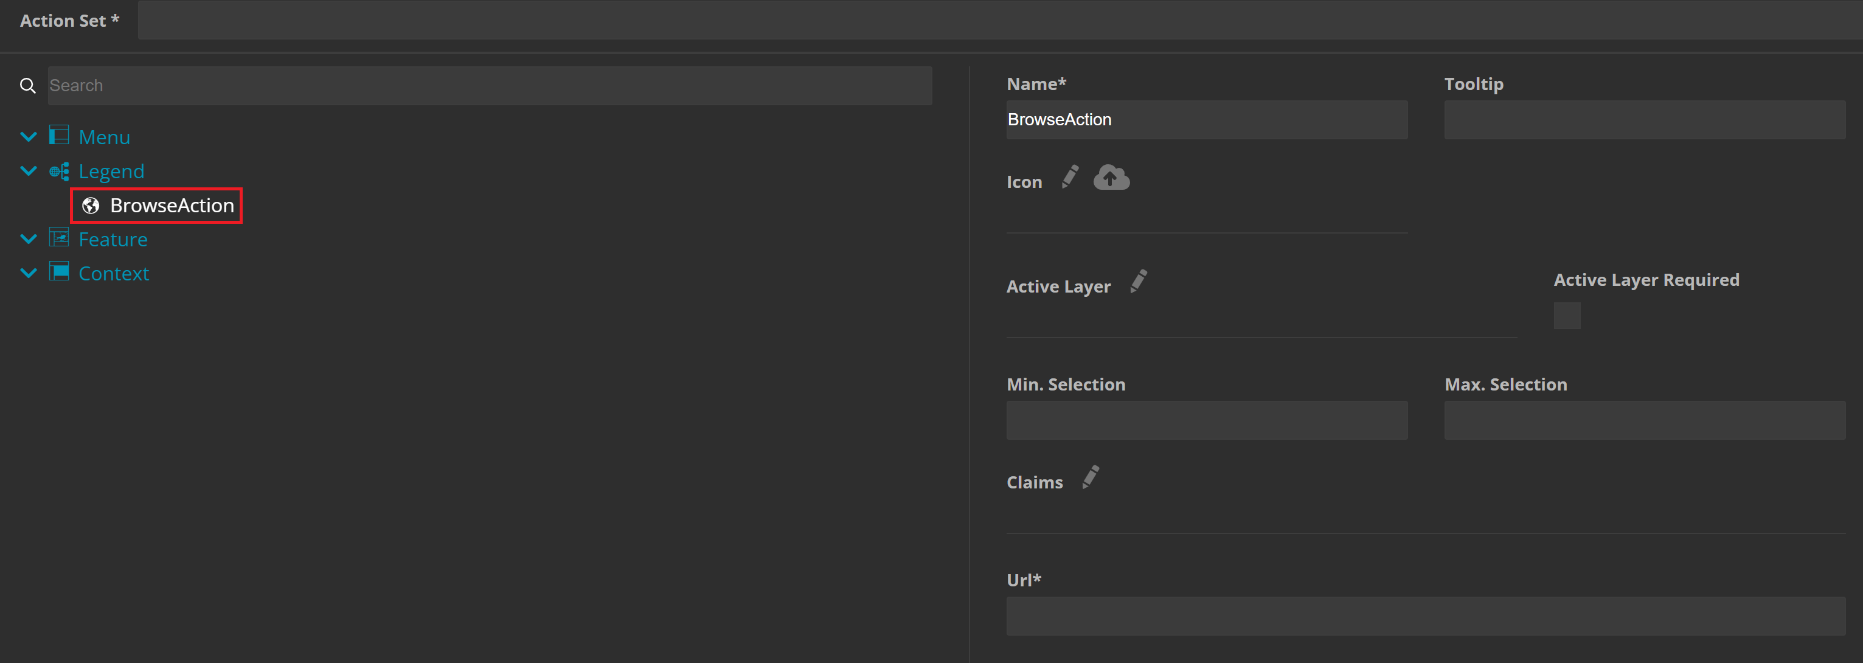
Task: Upload icon via cloud button
Action: pos(1111,177)
